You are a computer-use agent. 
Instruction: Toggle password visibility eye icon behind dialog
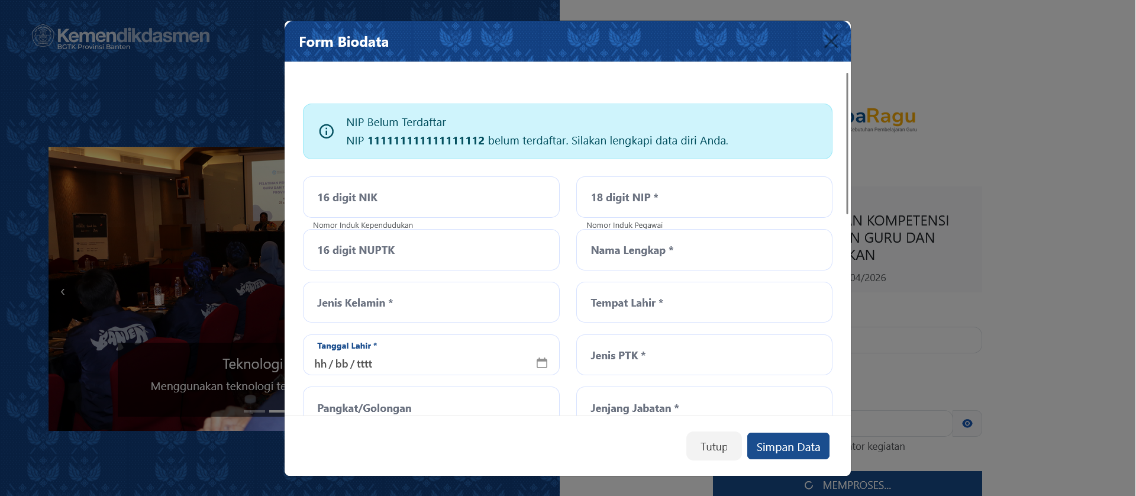click(967, 423)
